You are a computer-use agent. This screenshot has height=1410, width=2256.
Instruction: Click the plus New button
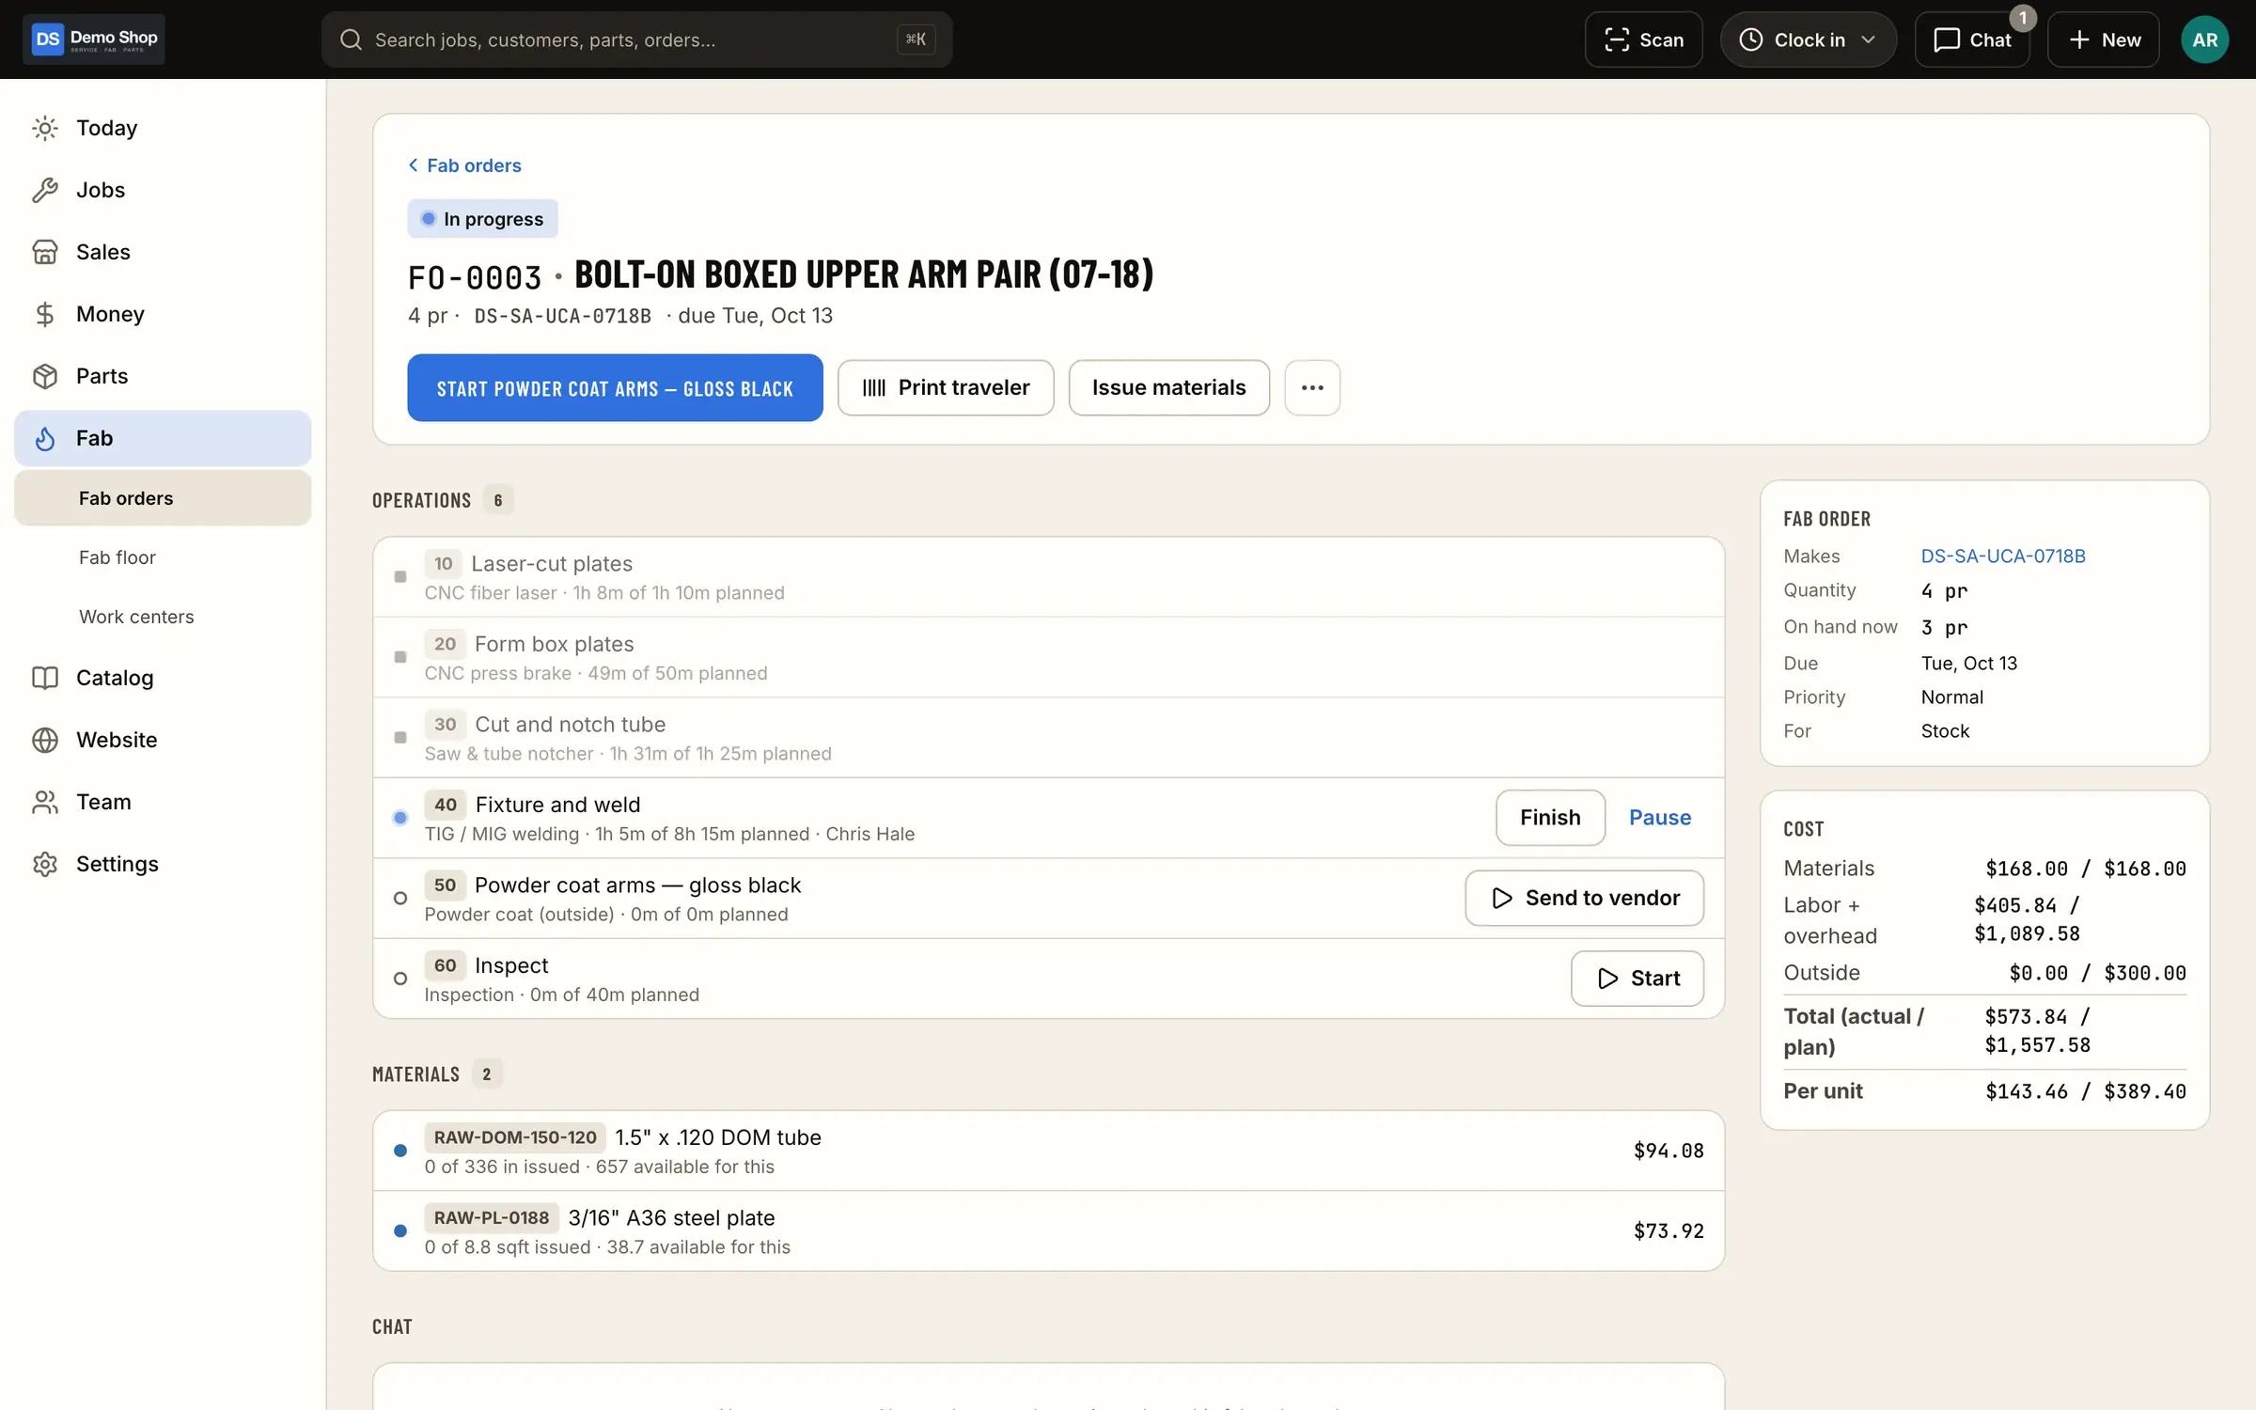2104,39
